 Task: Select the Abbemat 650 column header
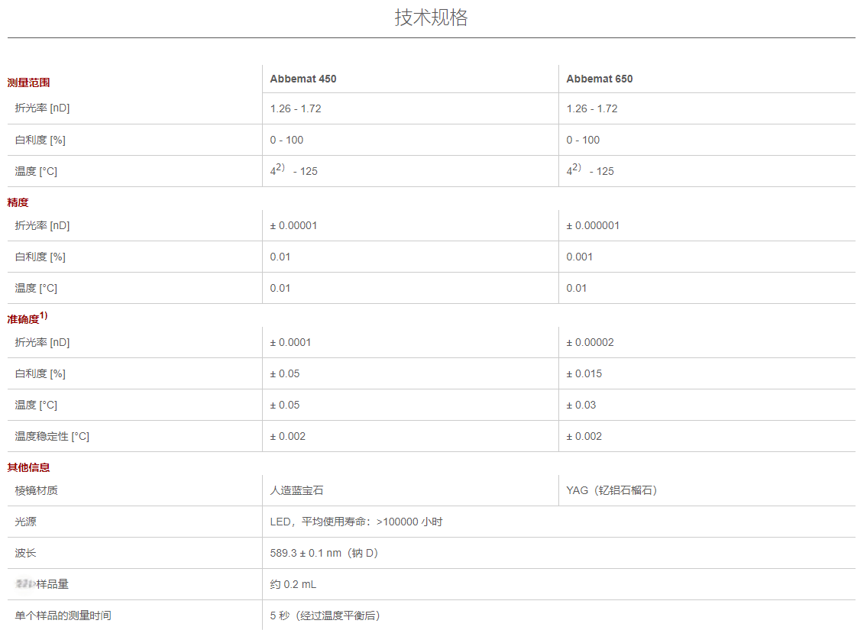click(599, 79)
